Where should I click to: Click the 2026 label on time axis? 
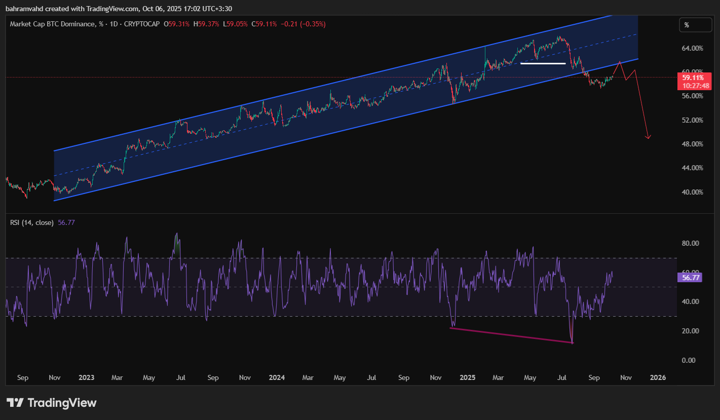pyautogui.click(x=658, y=377)
